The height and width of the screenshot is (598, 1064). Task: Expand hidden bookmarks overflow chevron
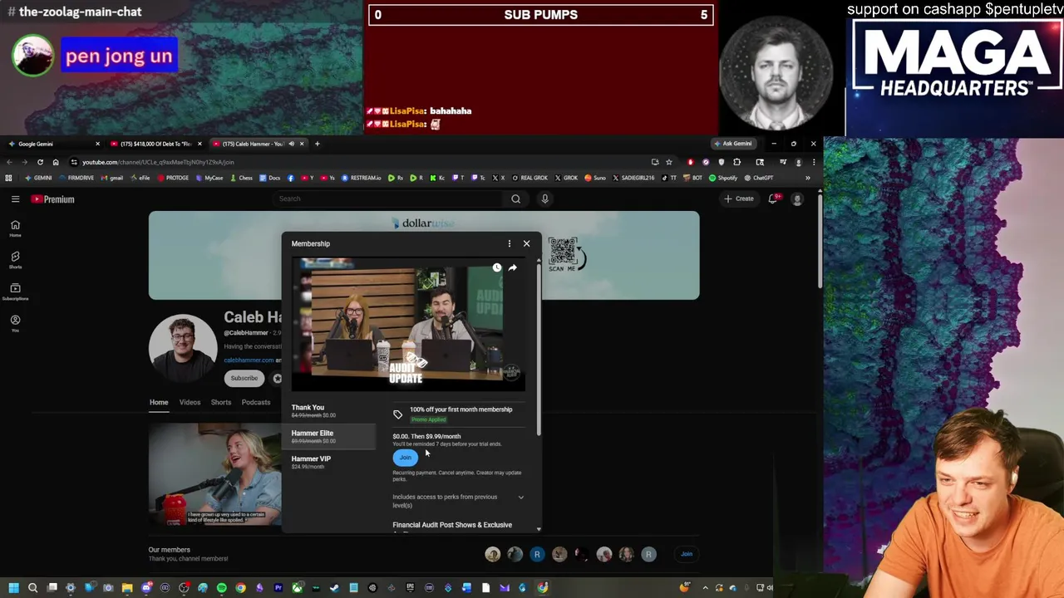pos(807,178)
